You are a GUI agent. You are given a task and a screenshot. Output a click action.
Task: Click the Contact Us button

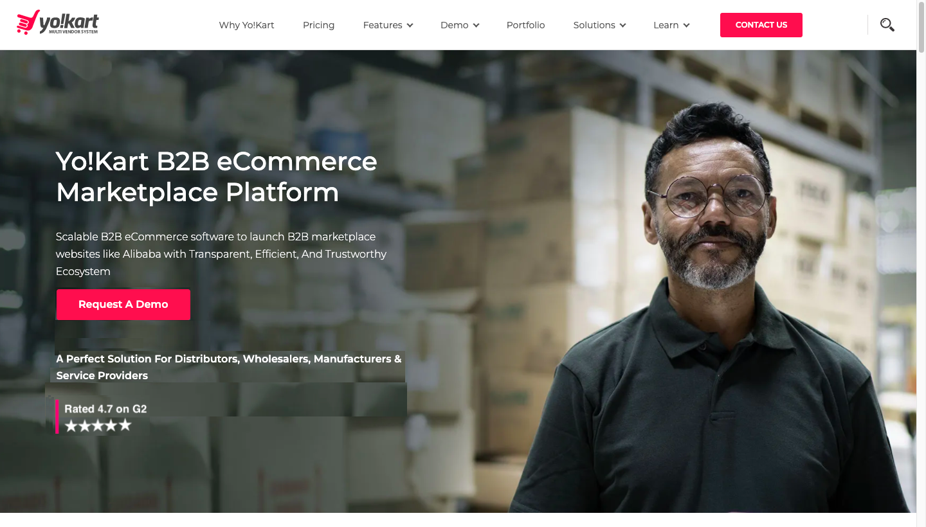(761, 25)
